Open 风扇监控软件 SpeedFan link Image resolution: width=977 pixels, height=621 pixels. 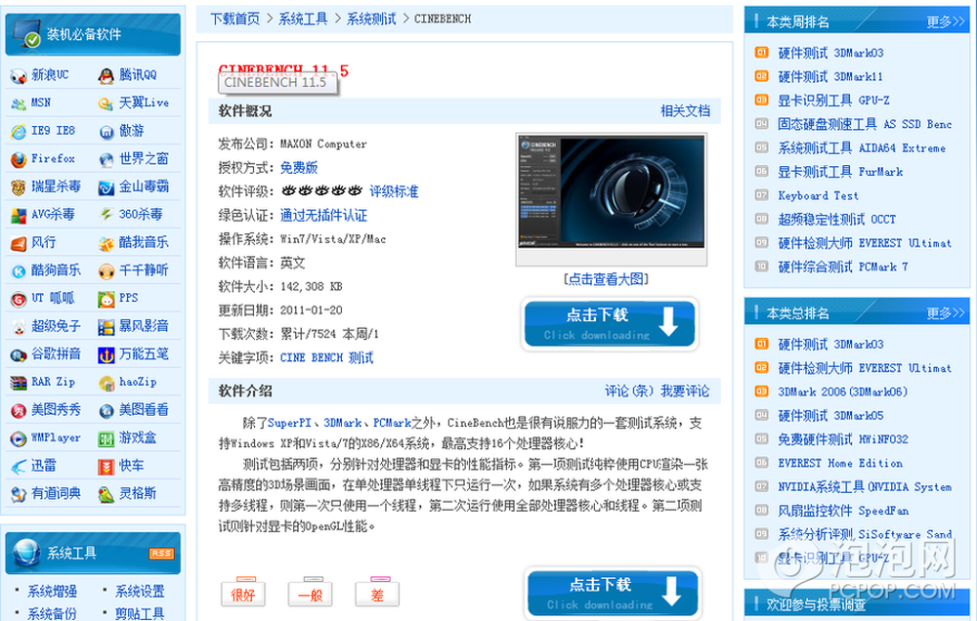pos(843,511)
